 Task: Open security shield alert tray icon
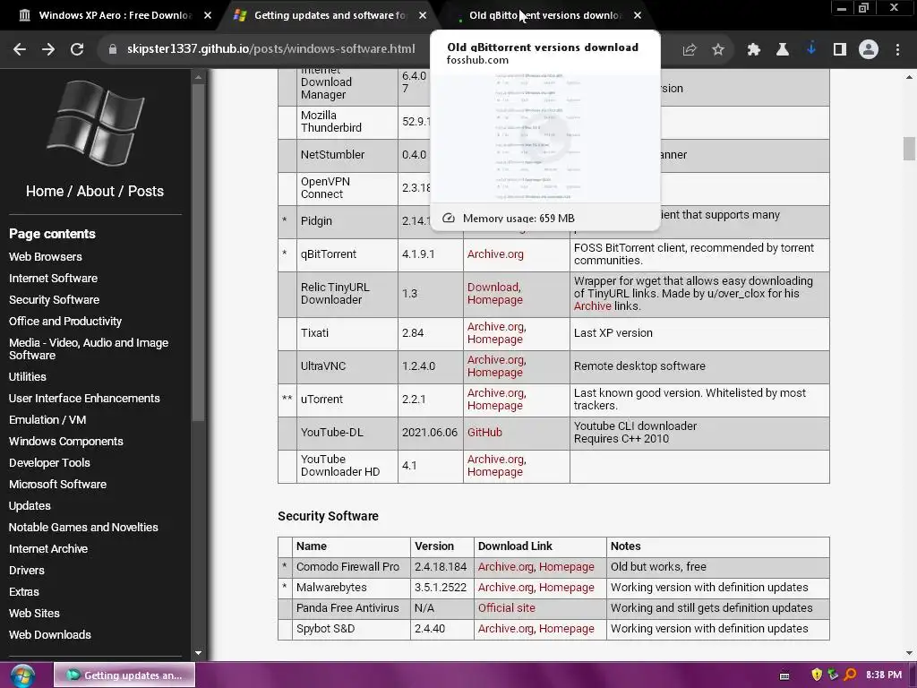click(x=817, y=675)
